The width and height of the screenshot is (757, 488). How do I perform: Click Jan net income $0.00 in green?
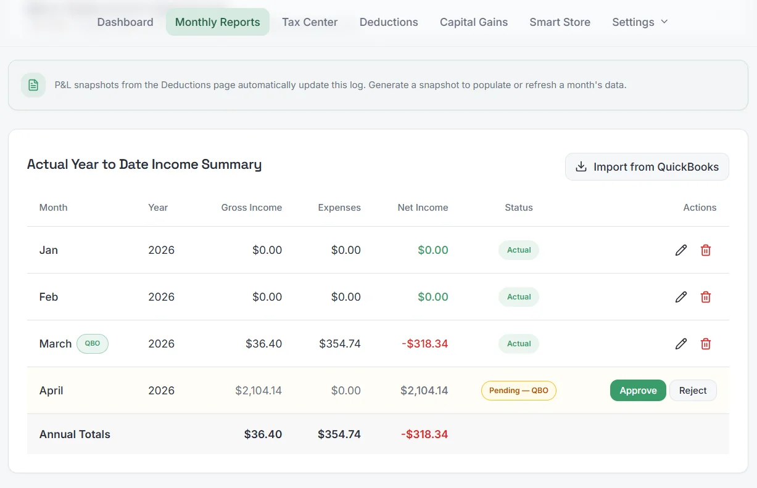pos(433,250)
